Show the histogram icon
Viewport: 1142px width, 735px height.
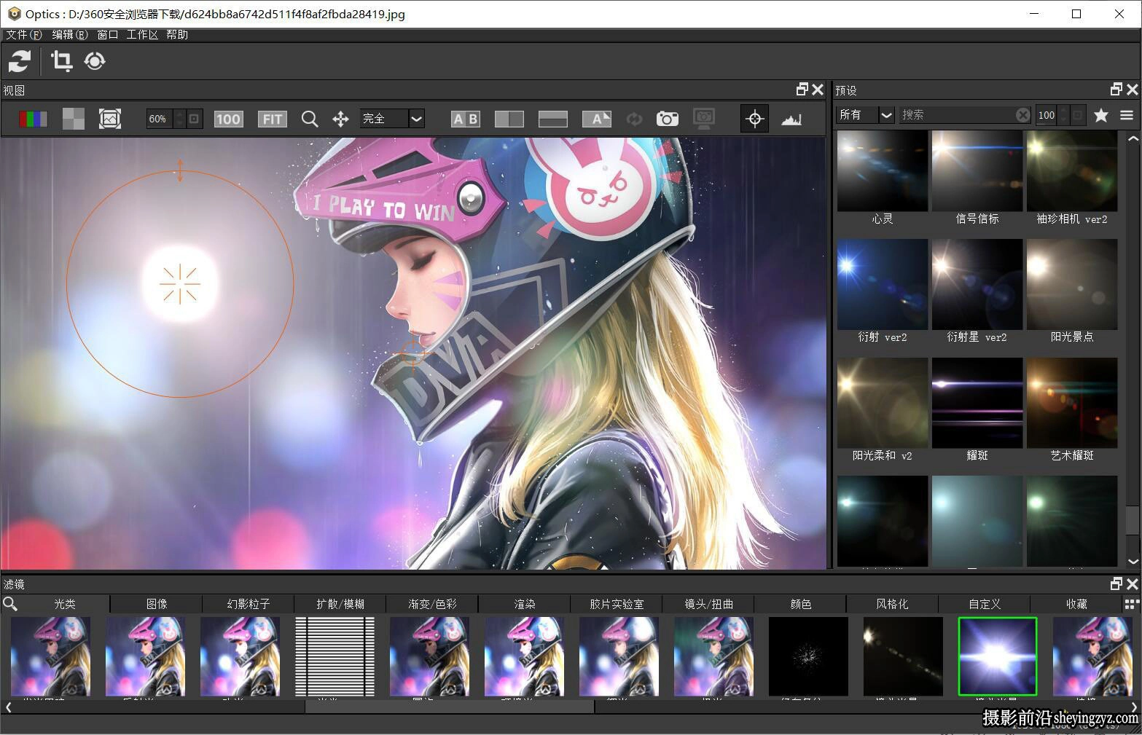pos(791,119)
